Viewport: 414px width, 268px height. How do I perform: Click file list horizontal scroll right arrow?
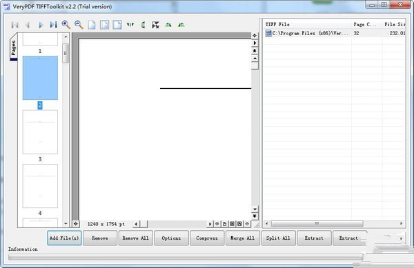pyautogui.click(x=401, y=223)
